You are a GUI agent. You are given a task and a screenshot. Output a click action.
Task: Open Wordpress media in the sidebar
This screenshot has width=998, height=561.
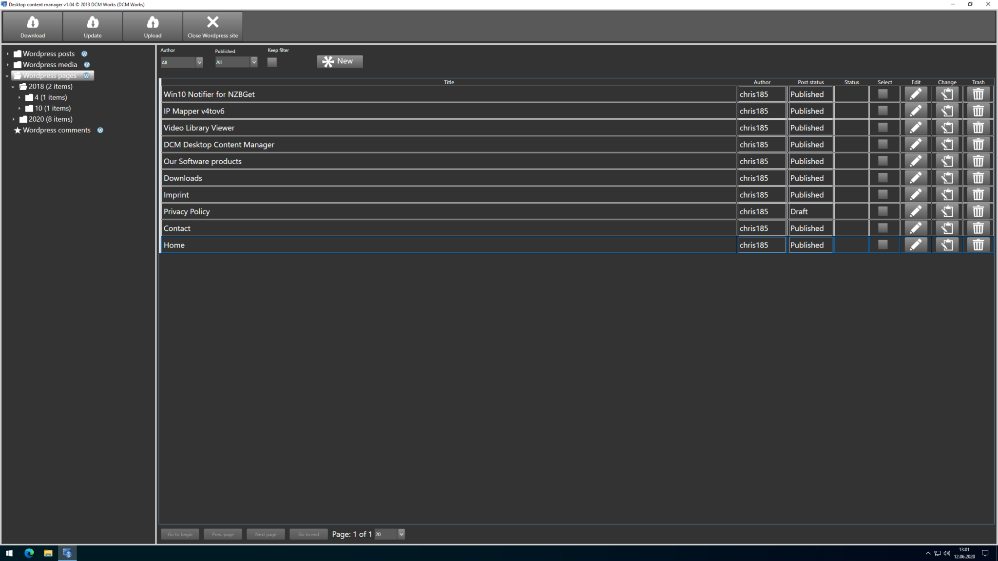[x=50, y=64]
